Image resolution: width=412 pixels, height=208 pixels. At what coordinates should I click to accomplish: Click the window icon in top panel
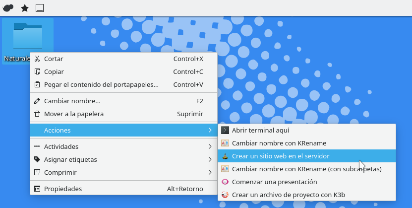pos(40,8)
